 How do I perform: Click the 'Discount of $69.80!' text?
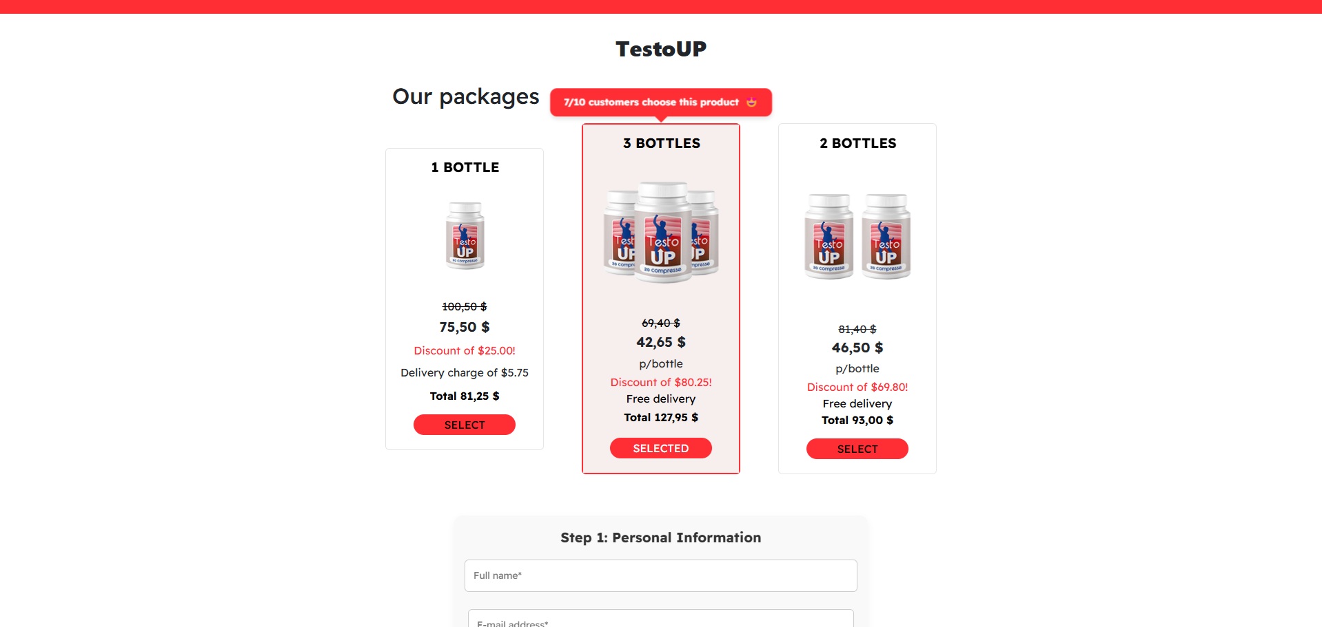(x=857, y=387)
